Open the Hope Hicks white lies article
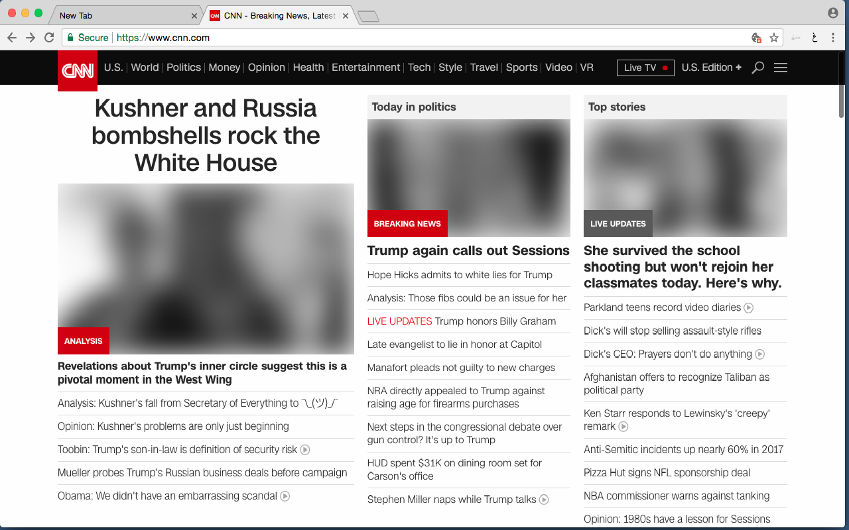 460,275
